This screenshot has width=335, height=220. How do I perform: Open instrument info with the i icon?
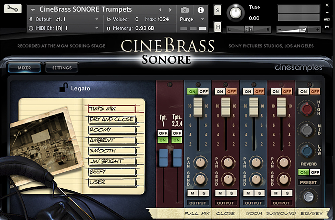coord(201,10)
